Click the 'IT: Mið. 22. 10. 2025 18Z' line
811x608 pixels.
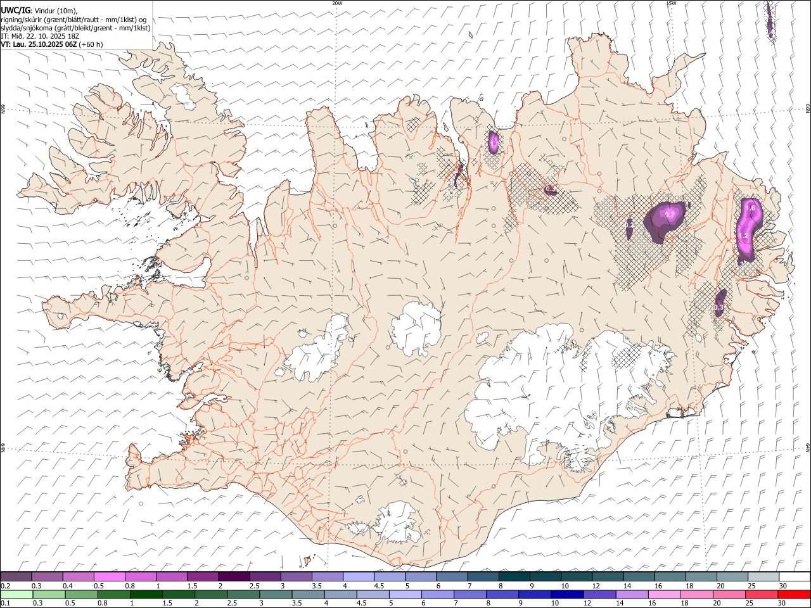[x=40, y=36]
